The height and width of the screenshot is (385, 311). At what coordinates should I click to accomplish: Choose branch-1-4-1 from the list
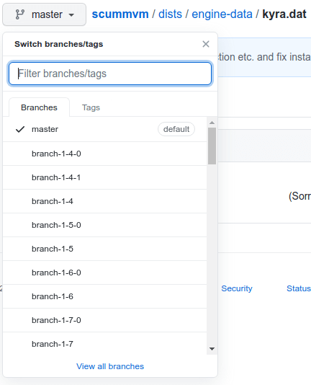(x=104, y=177)
